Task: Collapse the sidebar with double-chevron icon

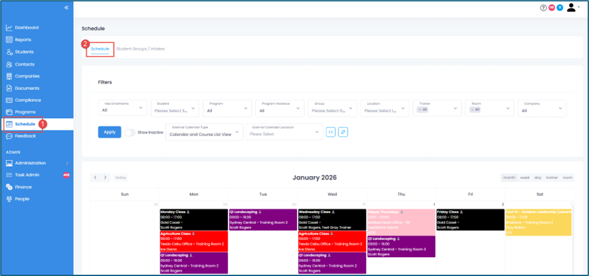Action: point(66,7)
